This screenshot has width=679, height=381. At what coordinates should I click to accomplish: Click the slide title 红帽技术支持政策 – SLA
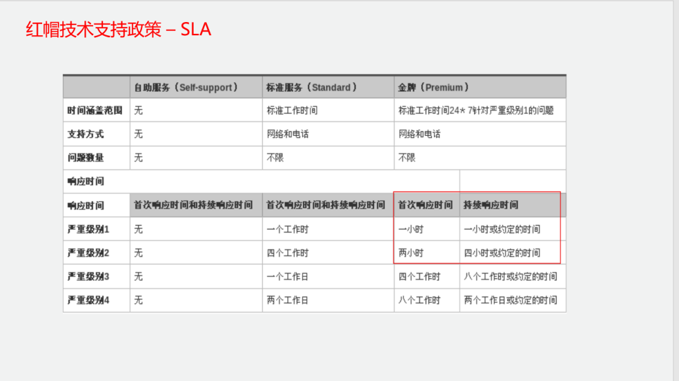pyautogui.click(x=118, y=30)
